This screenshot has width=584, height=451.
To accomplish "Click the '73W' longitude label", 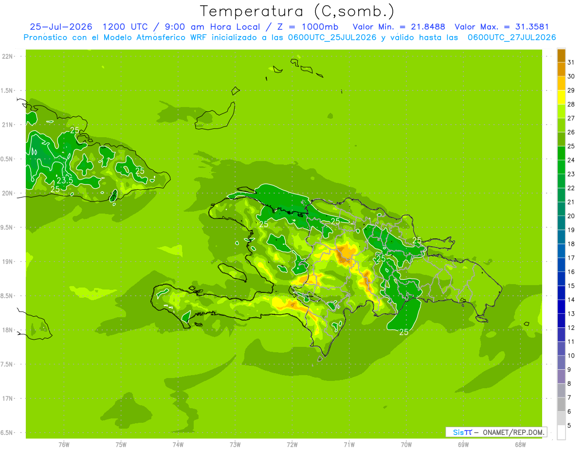I will [235, 445].
